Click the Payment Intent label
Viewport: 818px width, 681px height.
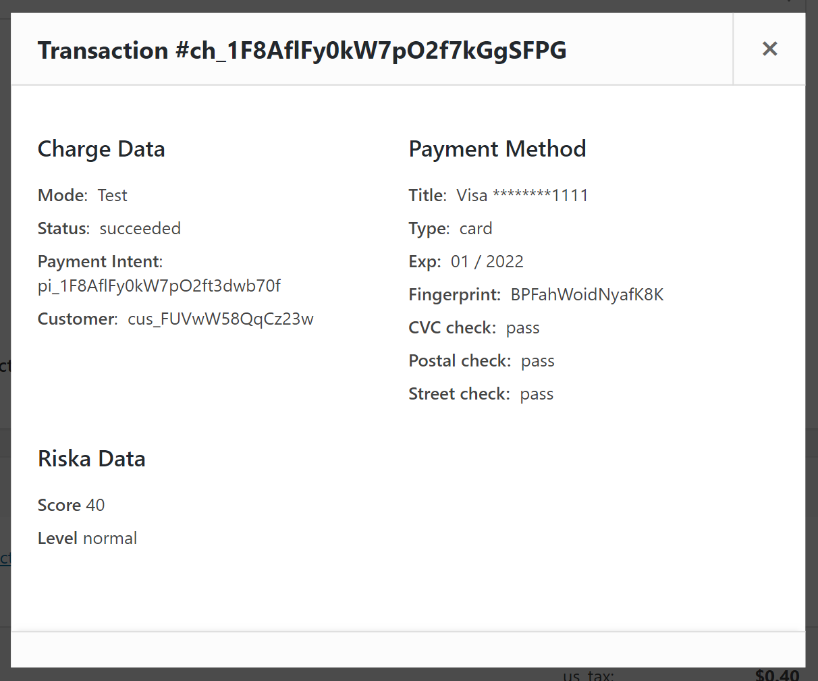point(100,262)
